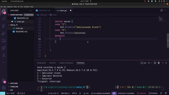The image size is (169, 95).
Task: Switch to the Debug Console tab
Action: (x=66, y=63)
